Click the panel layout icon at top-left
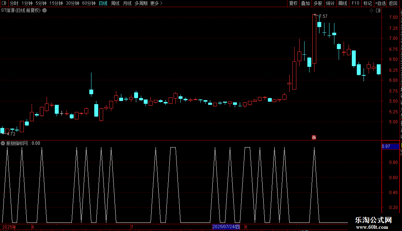 click(4, 3)
